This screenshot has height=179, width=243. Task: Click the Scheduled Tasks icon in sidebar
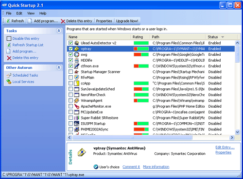(9, 75)
